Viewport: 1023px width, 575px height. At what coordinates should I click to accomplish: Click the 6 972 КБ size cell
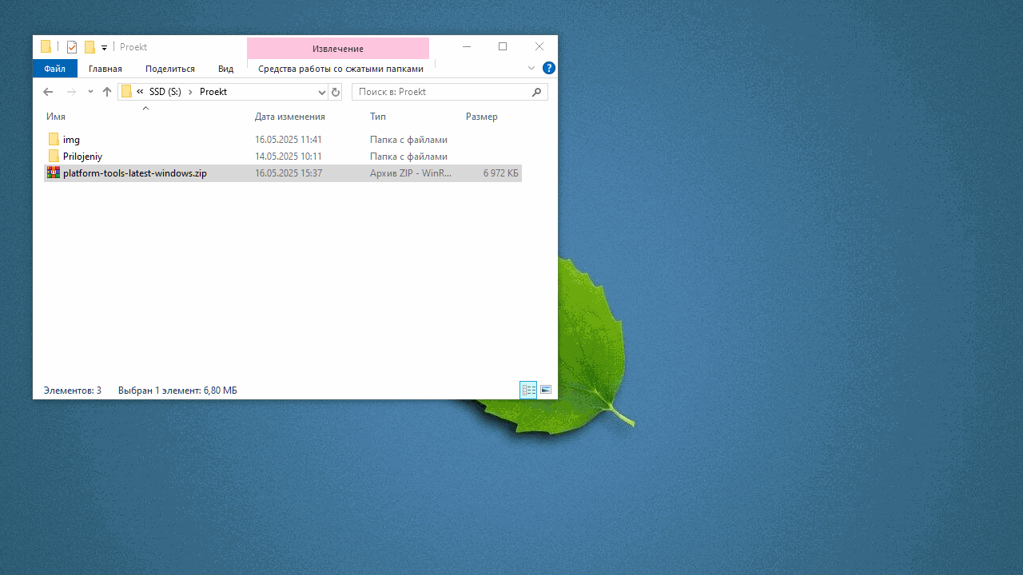501,173
